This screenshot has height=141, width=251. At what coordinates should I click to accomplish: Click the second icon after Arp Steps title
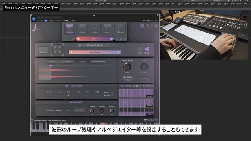click(x=137, y=86)
